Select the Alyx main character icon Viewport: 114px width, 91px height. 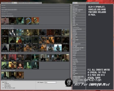[x=5, y=58]
